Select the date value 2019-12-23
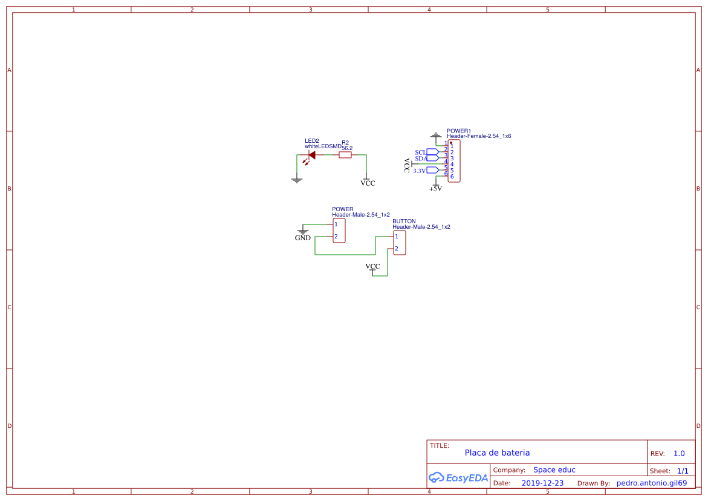 (x=542, y=483)
